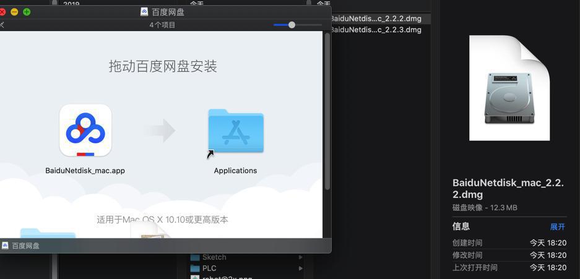The width and height of the screenshot is (580, 279).
Task: Open the Applications folder shortcut
Action: coord(236,131)
